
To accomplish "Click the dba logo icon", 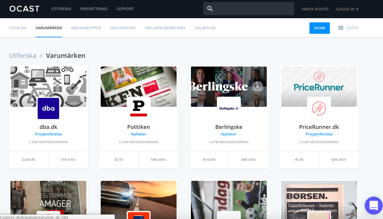I will coord(48,108).
